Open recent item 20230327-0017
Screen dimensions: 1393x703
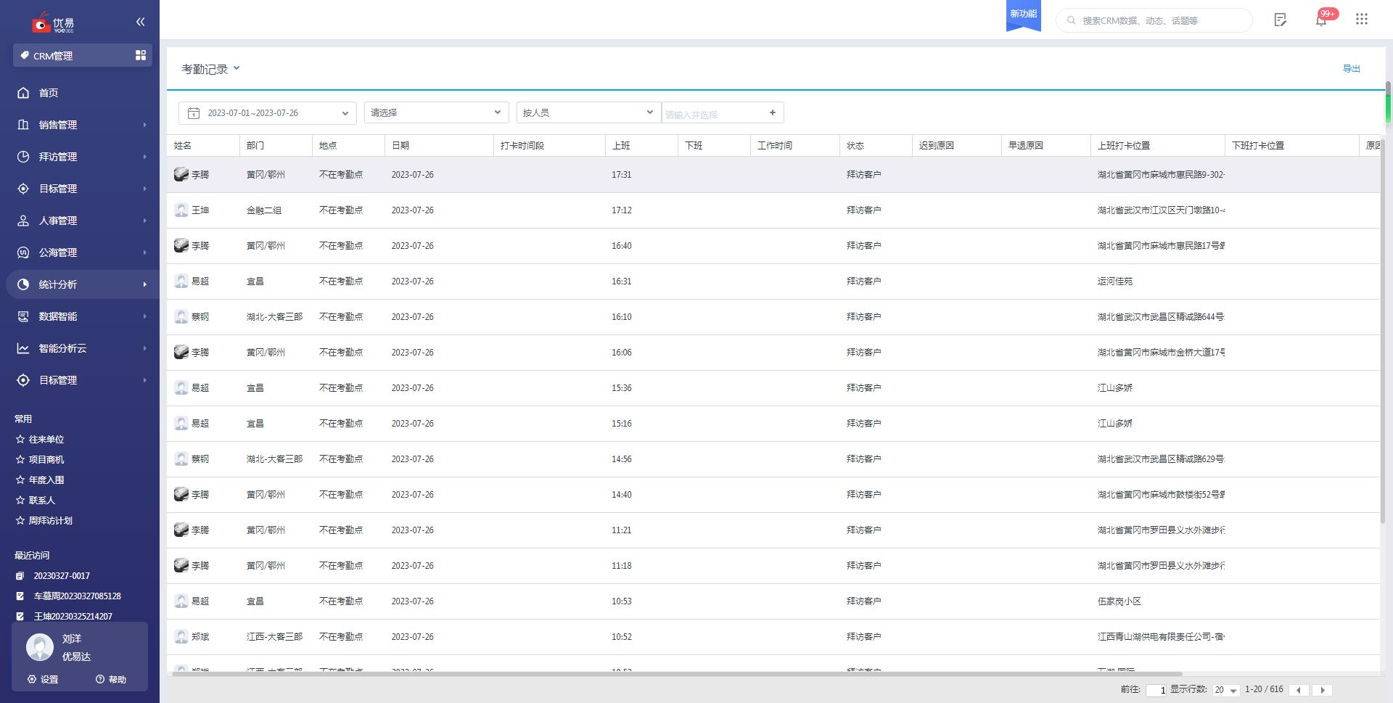[62, 575]
